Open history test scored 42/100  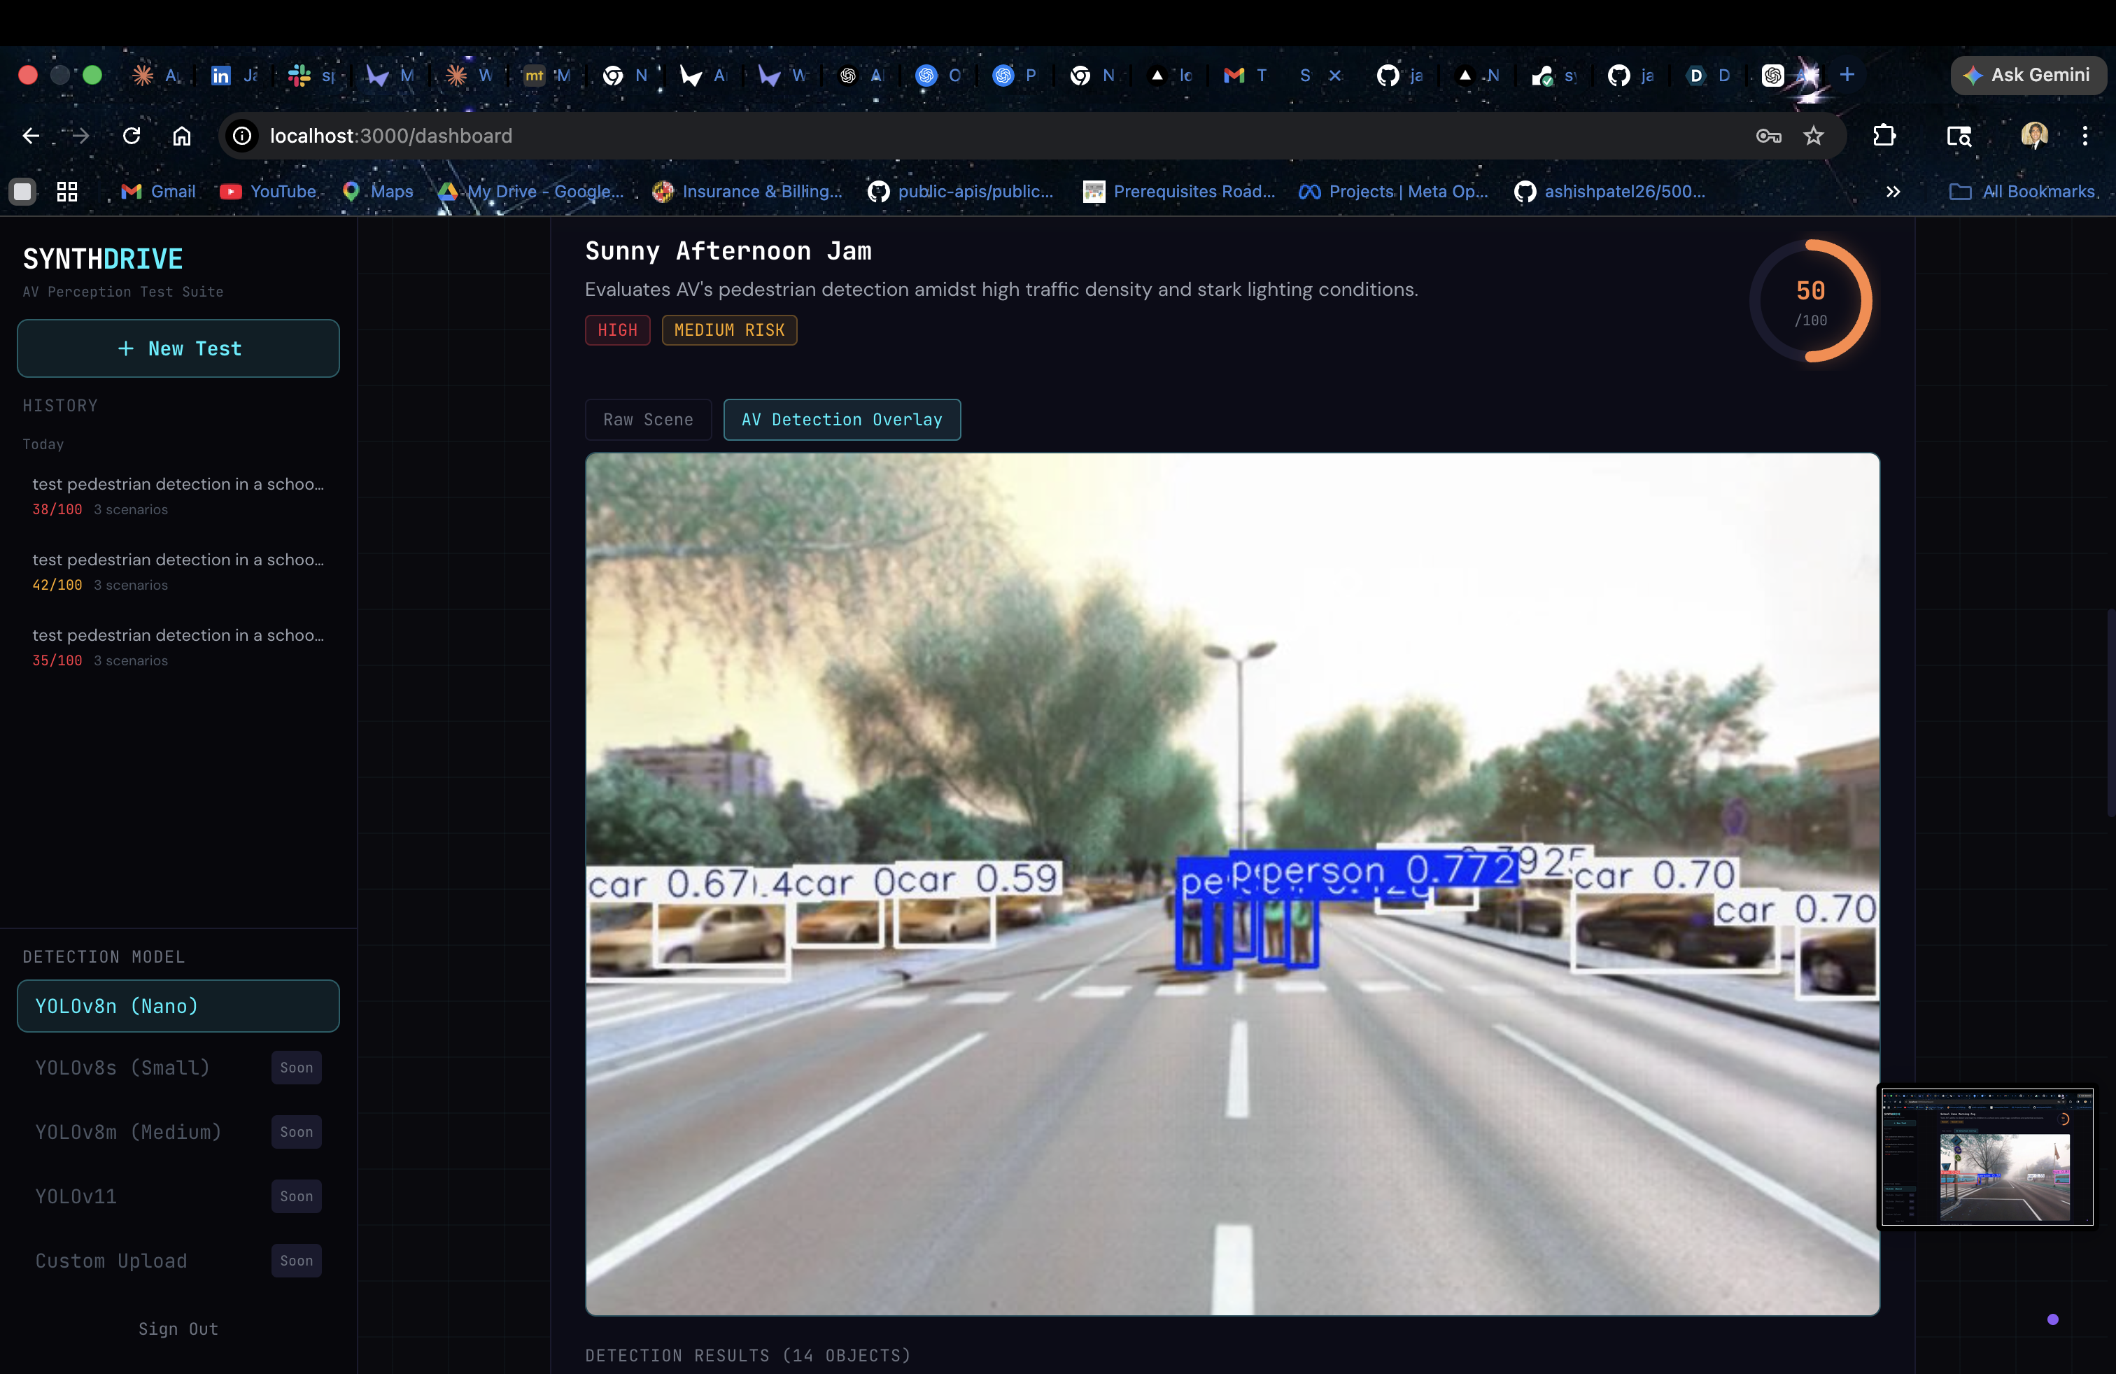pos(178,571)
